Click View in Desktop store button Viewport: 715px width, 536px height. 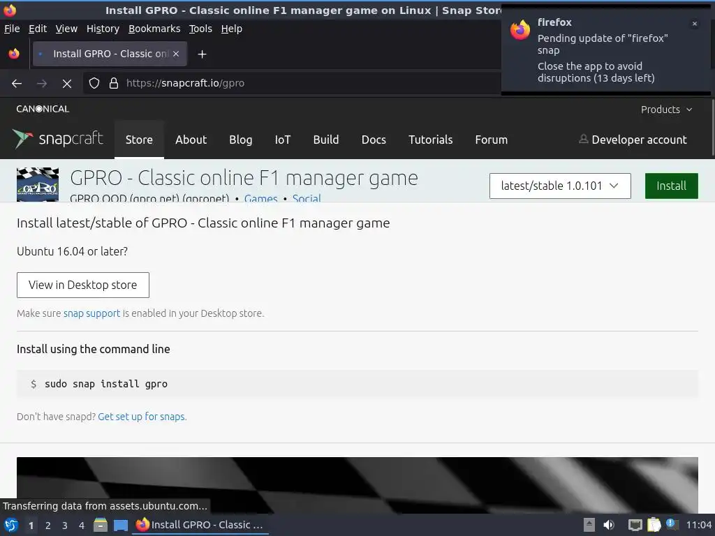(x=83, y=285)
